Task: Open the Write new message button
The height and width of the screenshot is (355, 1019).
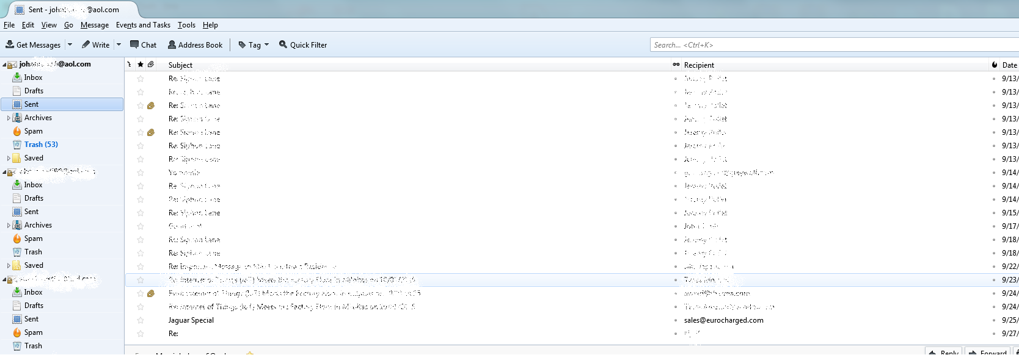Action: 96,45
